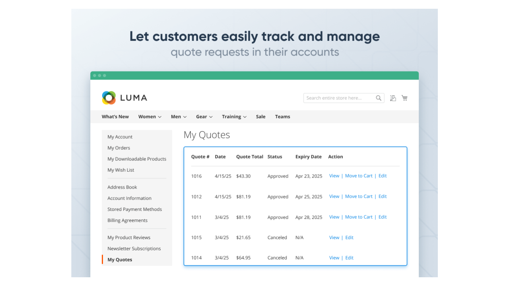The width and height of the screenshot is (509, 286).
Task: Click Move to Cart for quote 1012
Action: (x=359, y=196)
